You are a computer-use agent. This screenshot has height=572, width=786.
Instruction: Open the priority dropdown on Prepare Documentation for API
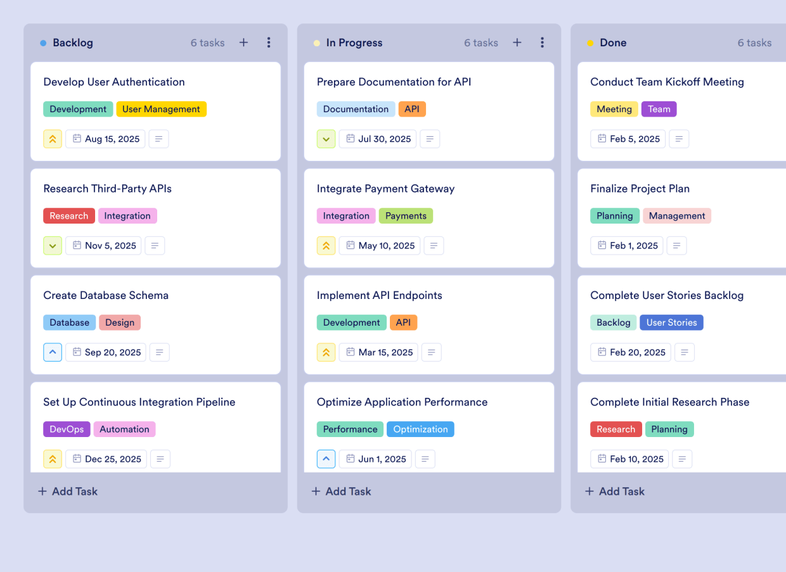[x=326, y=139]
